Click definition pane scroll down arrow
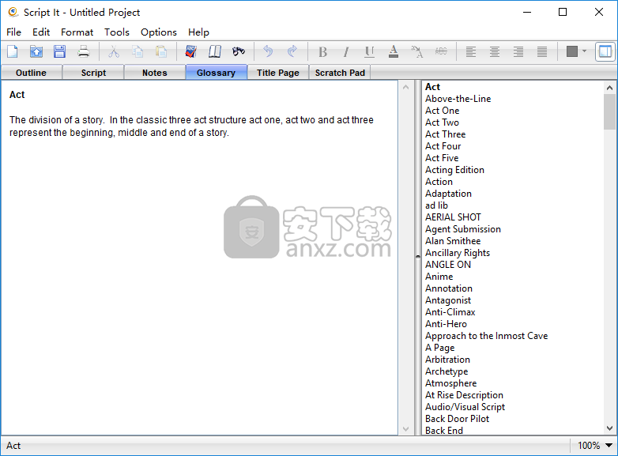Screen dimensions: 618x456 [x=406, y=429]
